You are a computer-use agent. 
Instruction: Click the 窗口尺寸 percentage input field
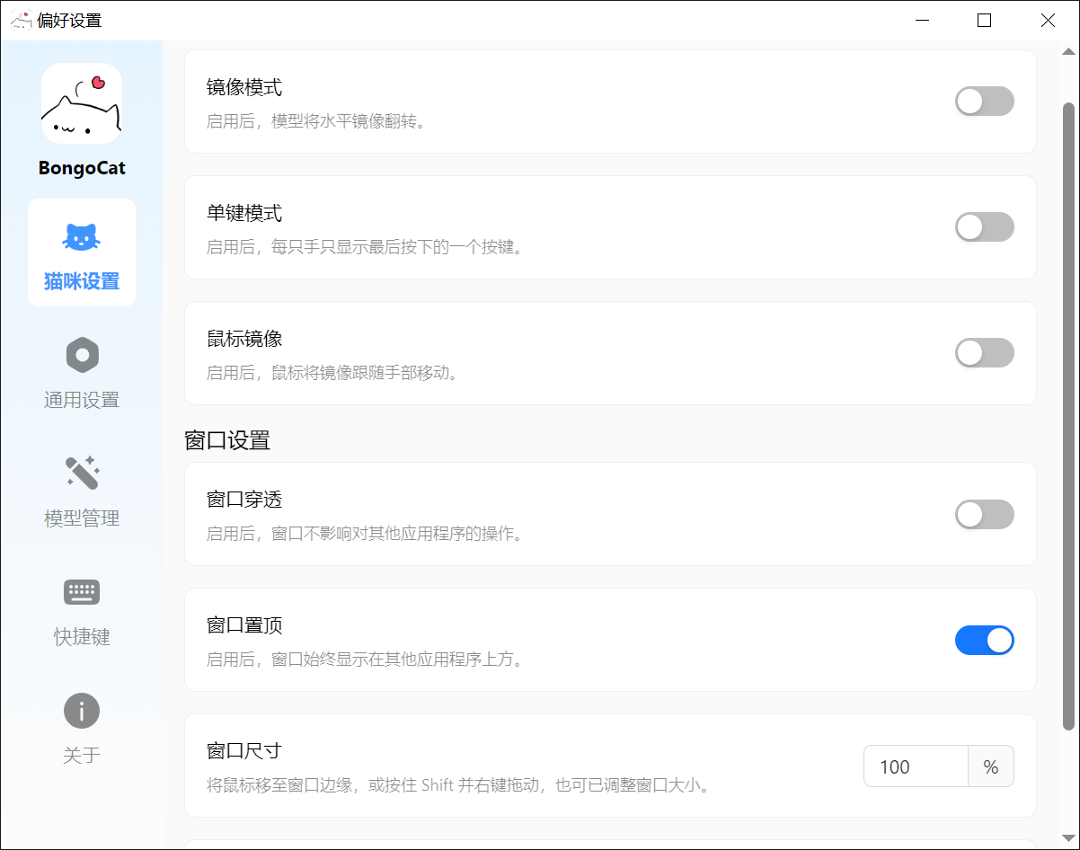916,766
